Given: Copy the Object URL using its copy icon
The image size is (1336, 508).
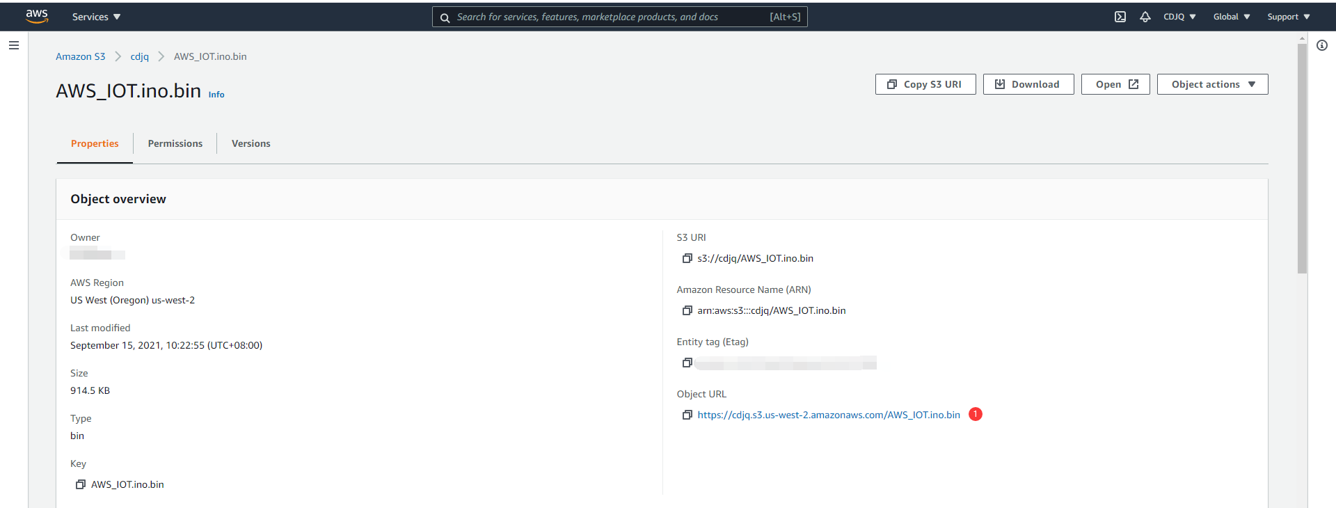Looking at the screenshot, I should pos(687,415).
